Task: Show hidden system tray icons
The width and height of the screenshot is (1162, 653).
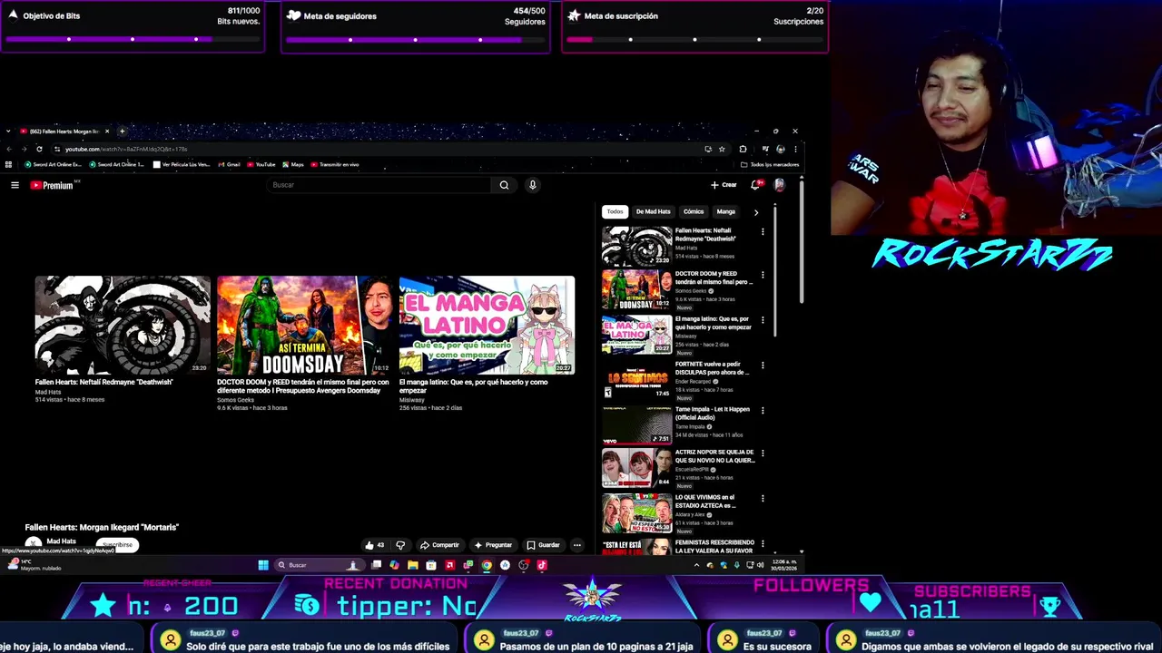Action: click(x=696, y=565)
